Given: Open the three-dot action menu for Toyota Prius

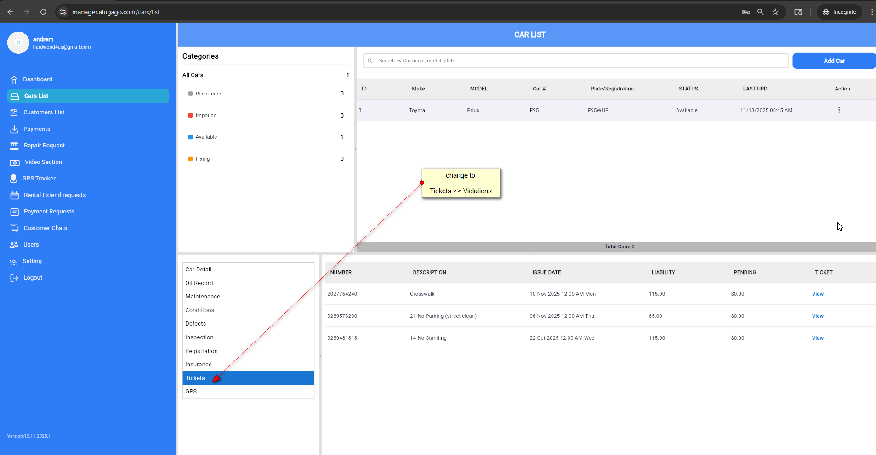Looking at the screenshot, I should tap(839, 110).
